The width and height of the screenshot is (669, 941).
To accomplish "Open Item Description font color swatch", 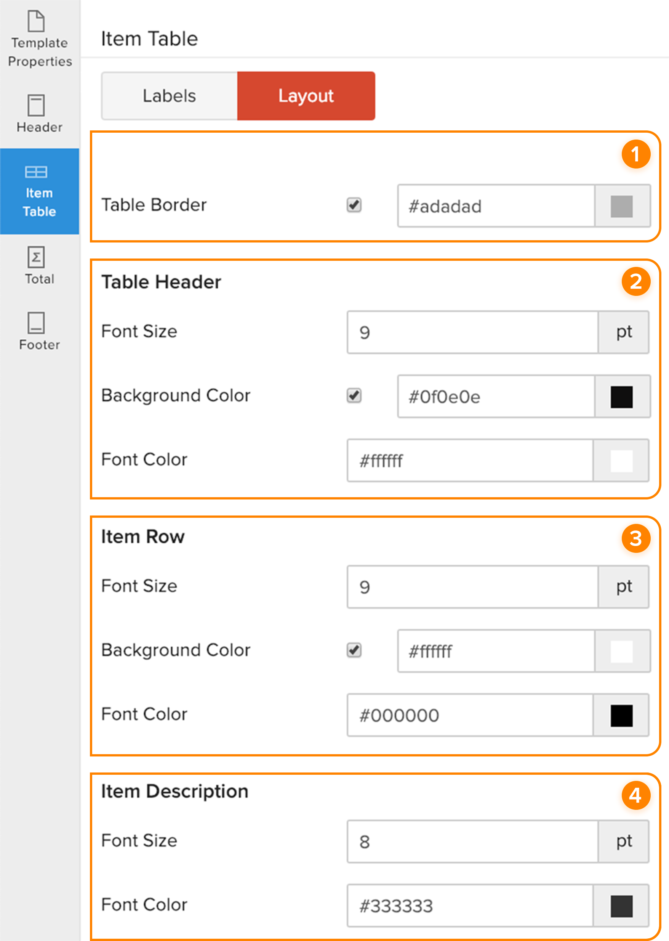I will point(621,906).
